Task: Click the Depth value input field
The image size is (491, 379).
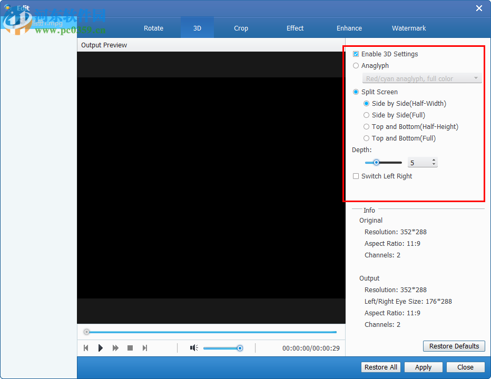Action: [x=419, y=163]
